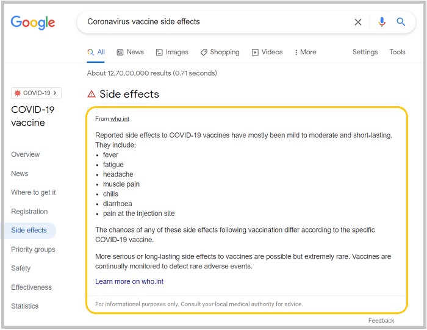Viewport: 427px width, 330px height.
Task: Clear the search box with the X icon
Action: click(x=358, y=22)
